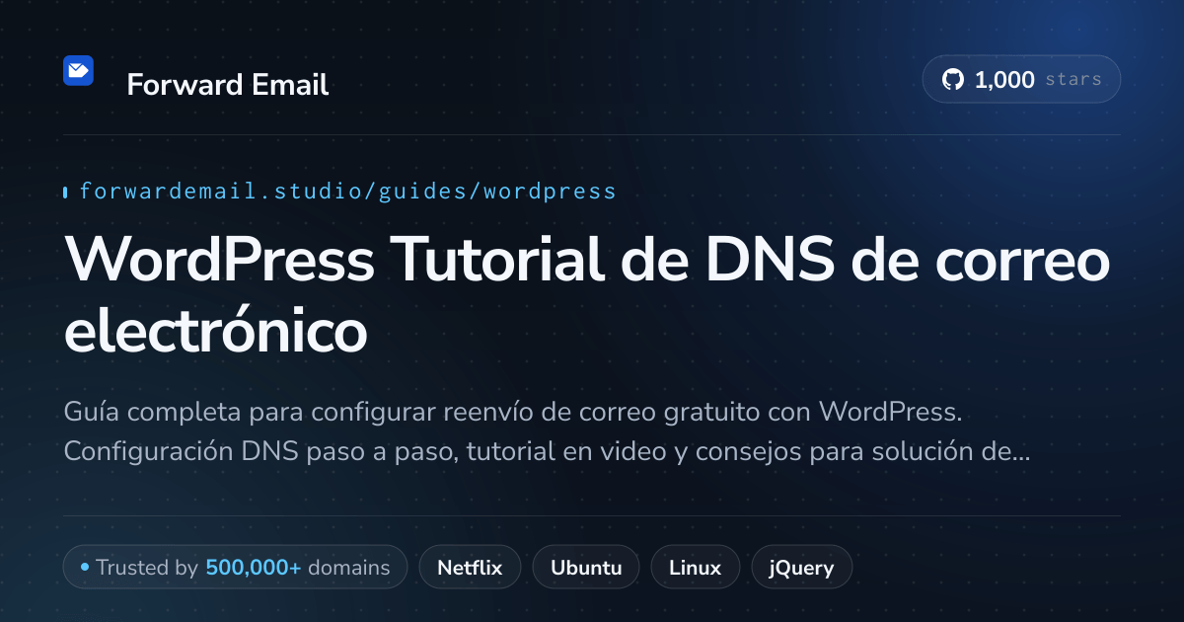Image resolution: width=1184 pixels, height=622 pixels.
Task: Click the WordPress Tutorial de DNS headline
Action: 587,296
